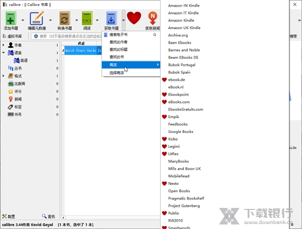
Task: Select the Formats book icon
Action: pos(11,76)
